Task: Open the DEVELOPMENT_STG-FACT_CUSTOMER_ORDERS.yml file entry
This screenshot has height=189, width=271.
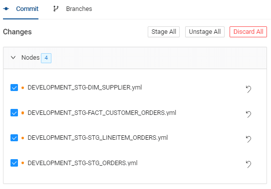Action: click(x=102, y=113)
